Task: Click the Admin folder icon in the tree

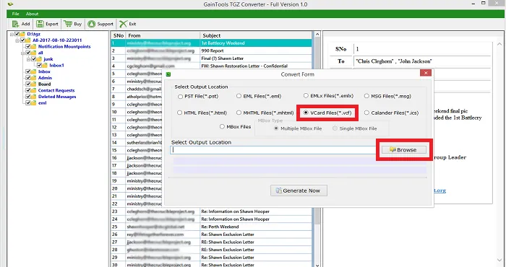Action: [x=33, y=78]
